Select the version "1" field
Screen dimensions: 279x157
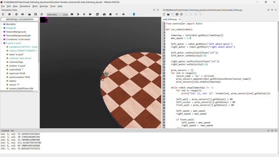(x=14, y=85)
